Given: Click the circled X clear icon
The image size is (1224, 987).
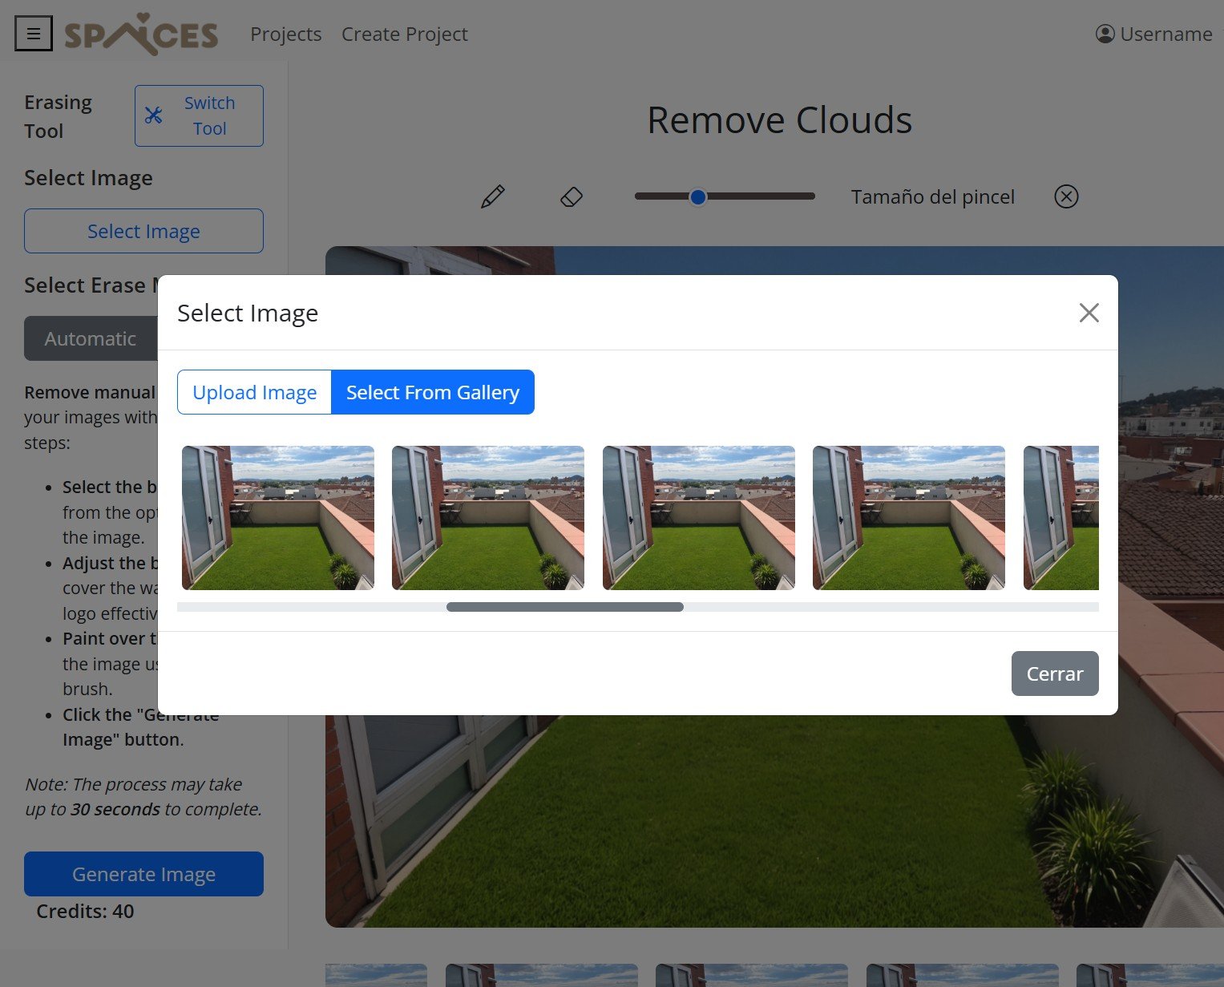Looking at the screenshot, I should click(x=1066, y=196).
